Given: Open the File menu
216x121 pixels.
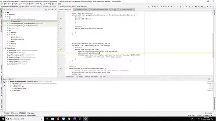Looking at the screenshot, I should pos(2,4).
